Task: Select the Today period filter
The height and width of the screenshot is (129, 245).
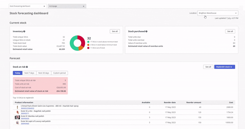Action: pyautogui.click(x=17, y=73)
